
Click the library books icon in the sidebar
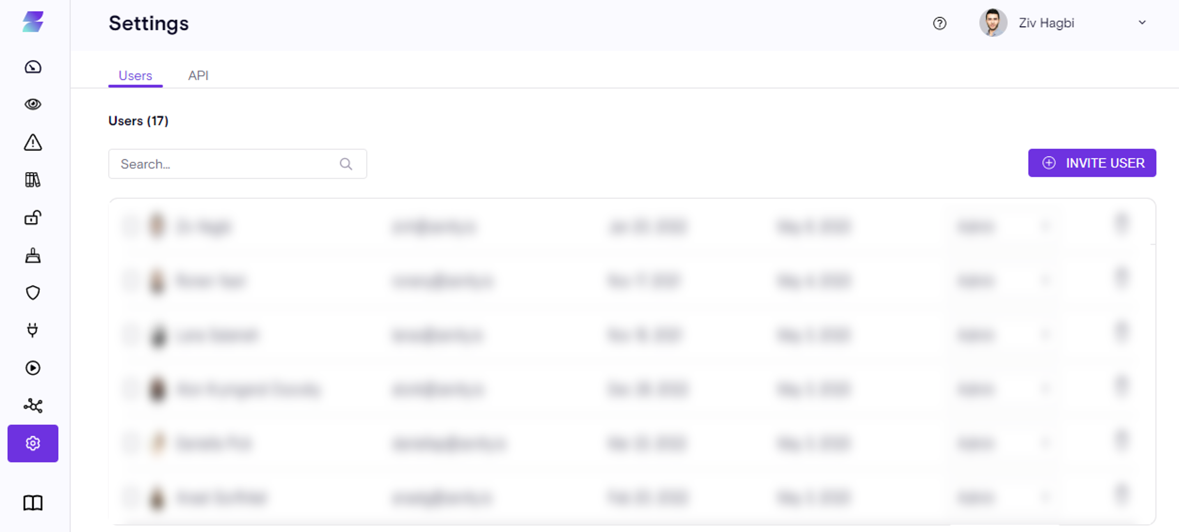click(x=32, y=180)
